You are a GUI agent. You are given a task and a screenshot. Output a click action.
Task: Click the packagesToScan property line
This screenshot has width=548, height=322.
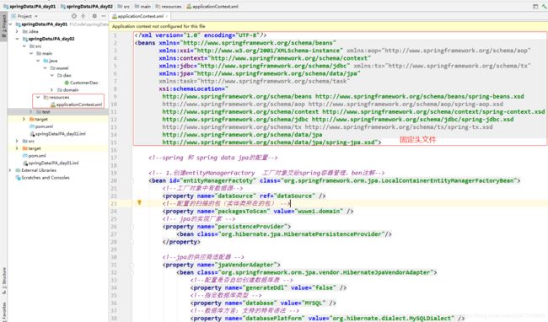click(258, 211)
